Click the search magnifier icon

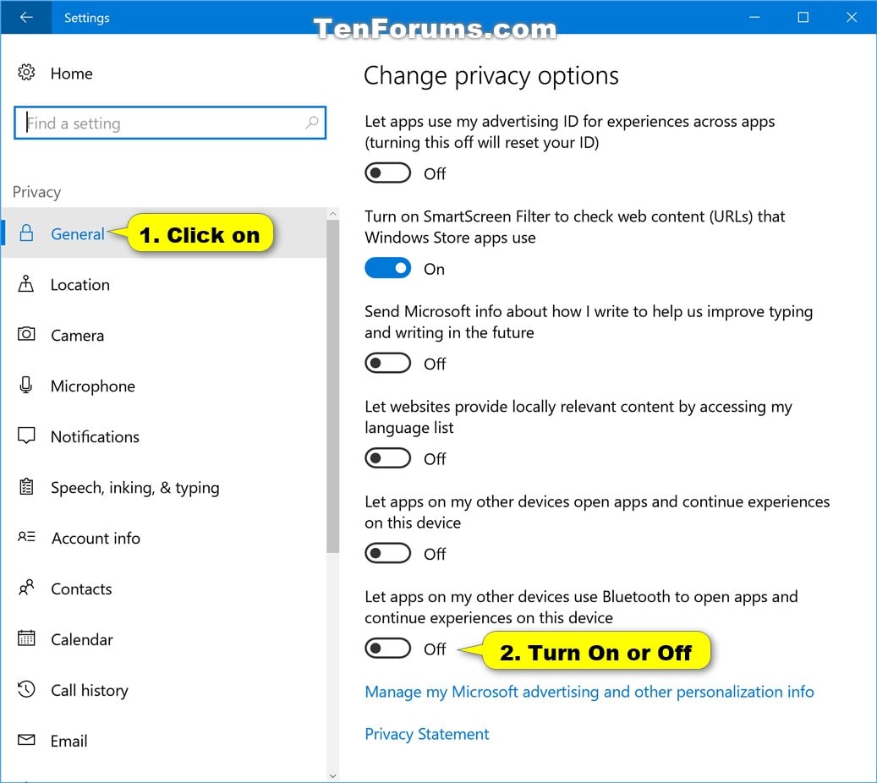(x=311, y=123)
